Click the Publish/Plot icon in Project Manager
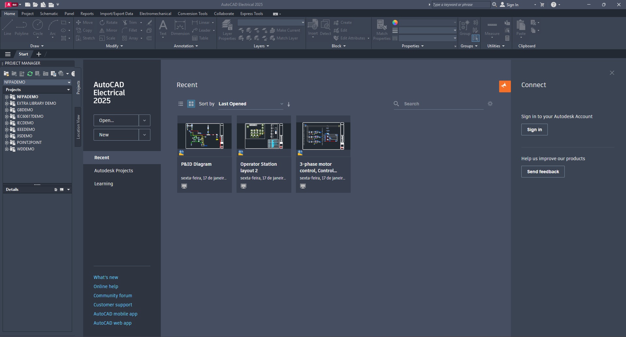The height and width of the screenshot is (337, 626). (61, 74)
